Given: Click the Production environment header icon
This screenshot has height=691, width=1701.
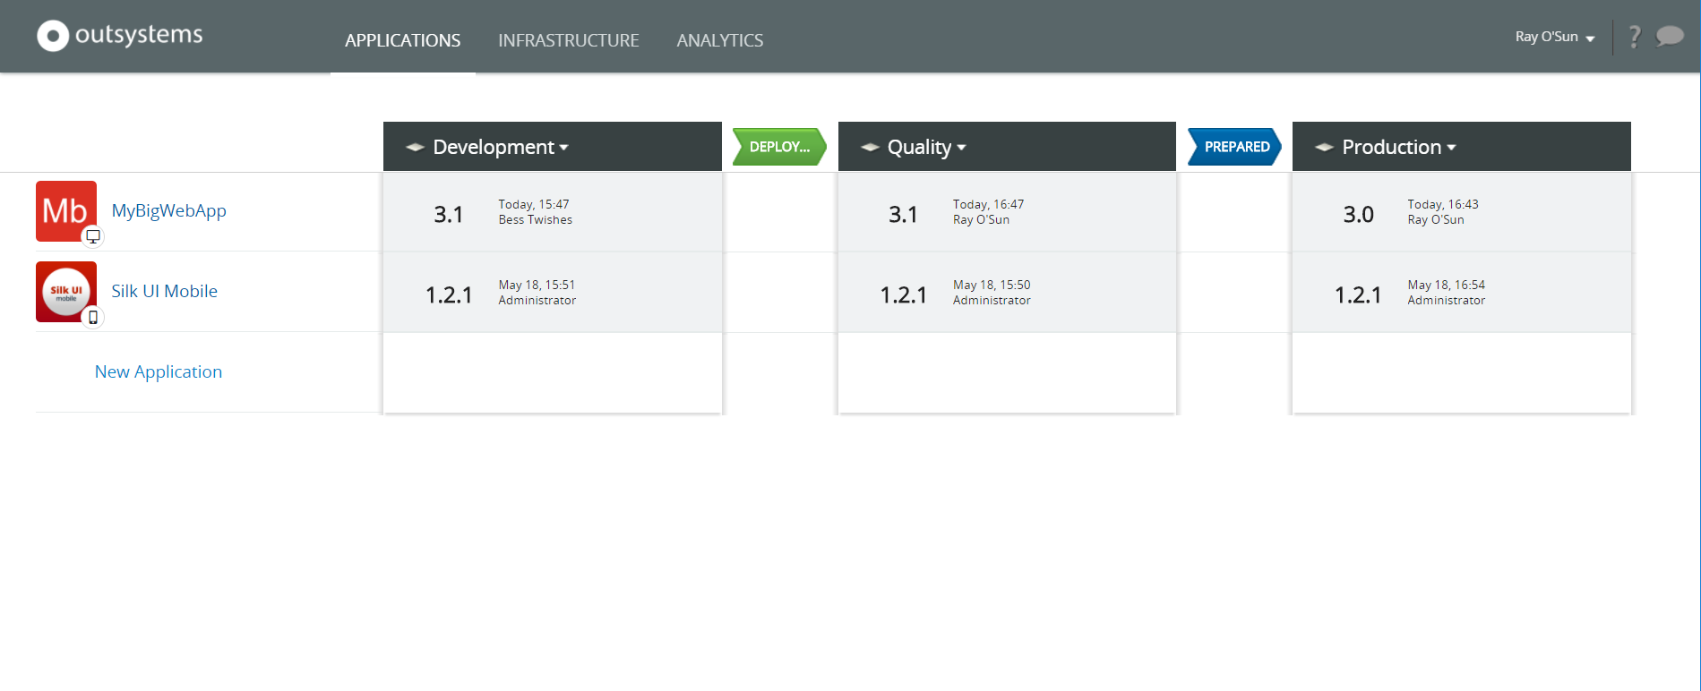Looking at the screenshot, I should tap(1324, 148).
